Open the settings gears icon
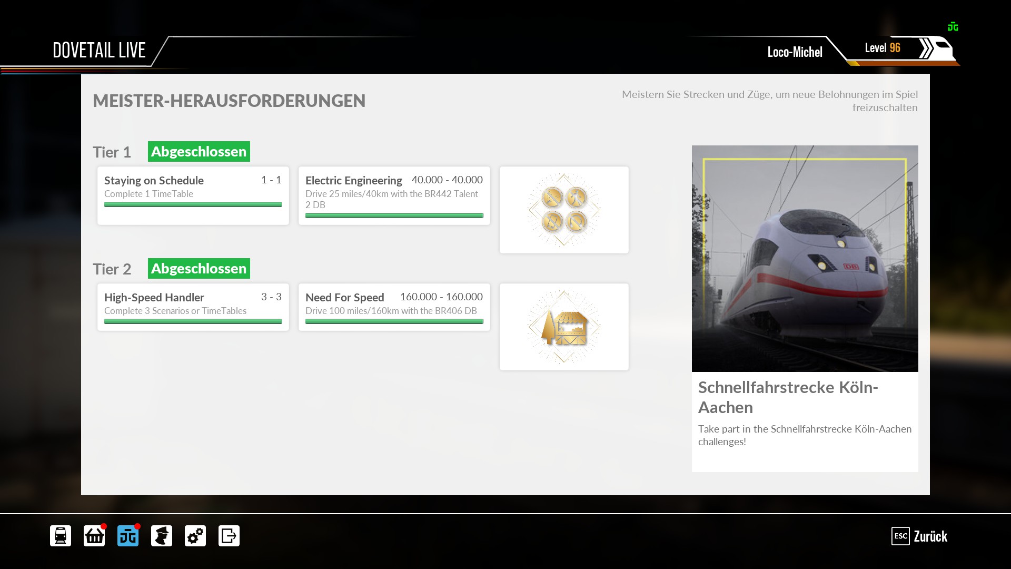The image size is (1011, 569). 195,536
